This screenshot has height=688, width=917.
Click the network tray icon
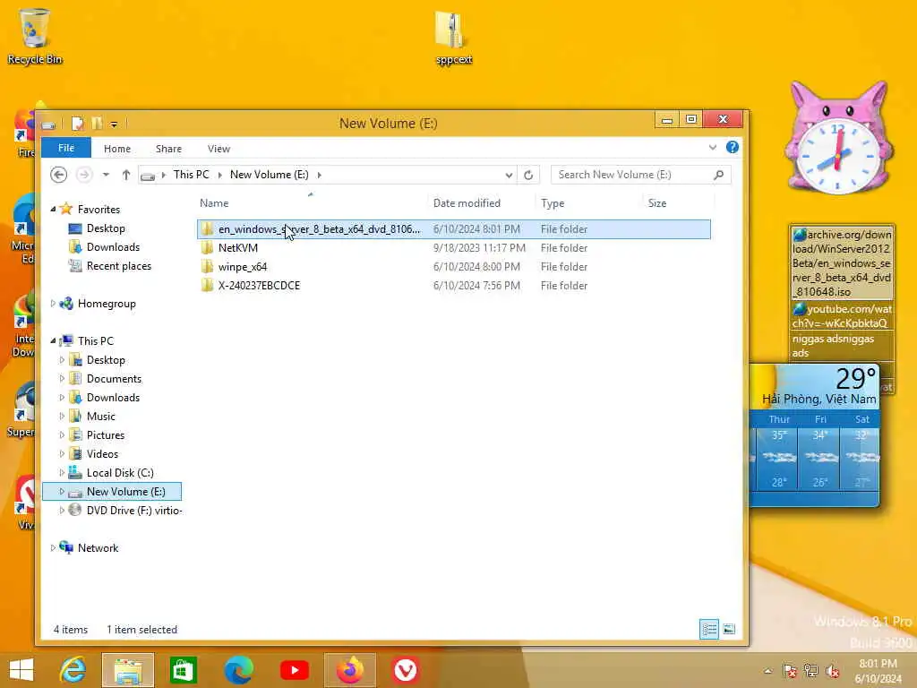point(810,671)
